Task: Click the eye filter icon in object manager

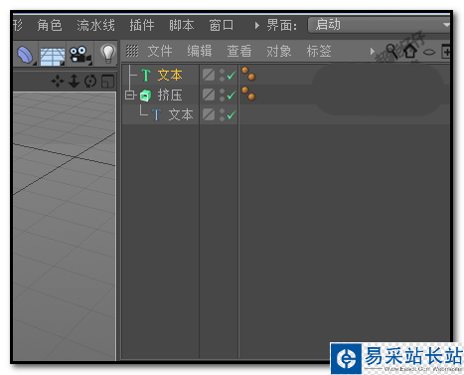Action: [429, 52]
